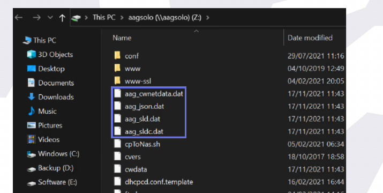The width and height of the screenshot is (383, 193).
Task: Click the aag_json.dat file icon
Action: coord(117,106)
